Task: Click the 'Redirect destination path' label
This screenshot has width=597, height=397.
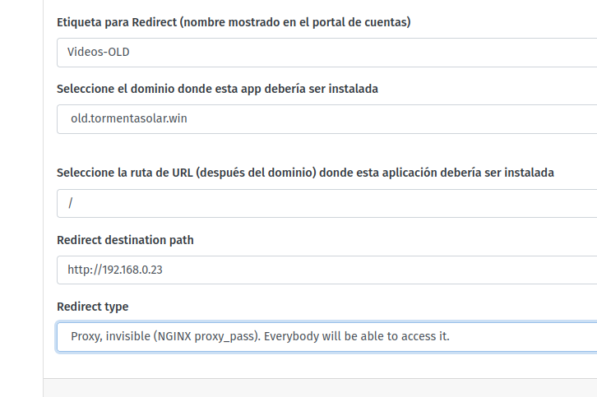Action: [x=125, y=240]
